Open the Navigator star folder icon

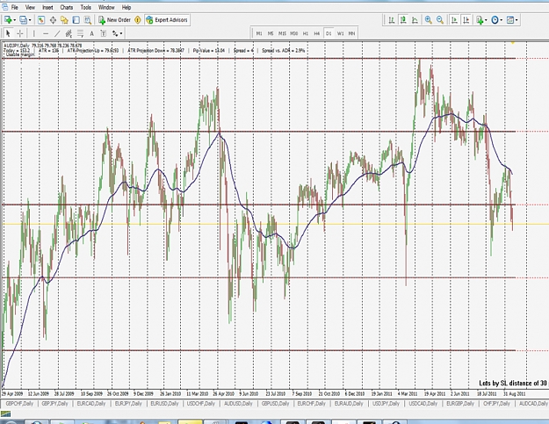(64, 20)
